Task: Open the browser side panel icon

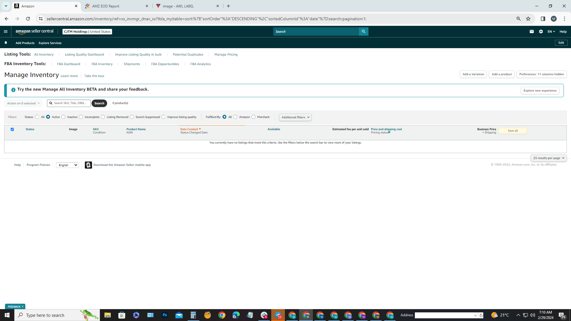Action: [543, 19]
